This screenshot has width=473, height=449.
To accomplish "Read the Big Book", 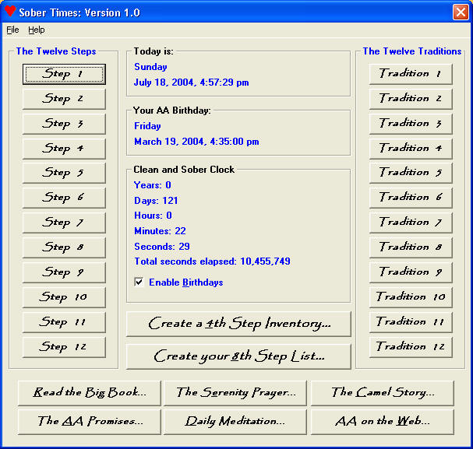I will pos(89,392).
